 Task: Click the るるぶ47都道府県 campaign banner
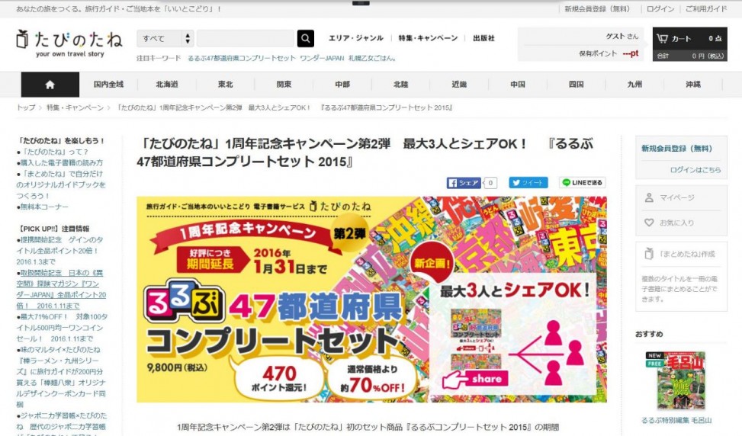371,300
